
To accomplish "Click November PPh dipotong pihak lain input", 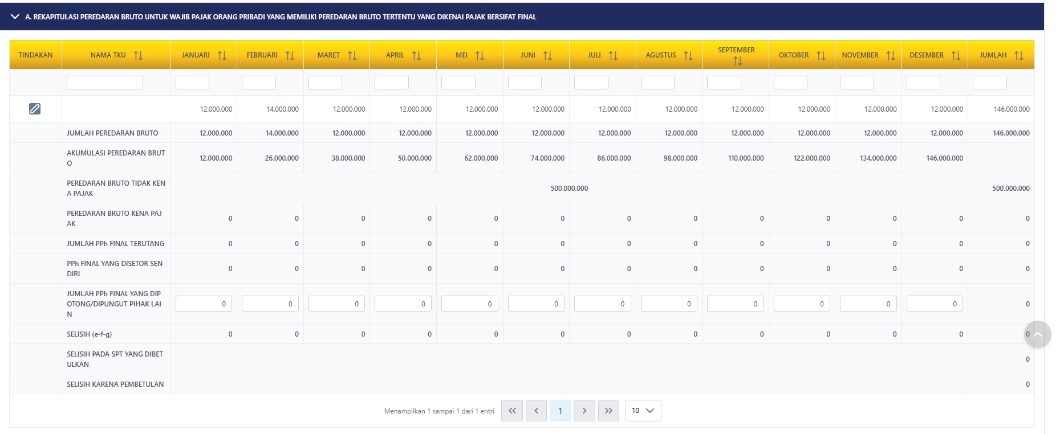I will click(x=868, y=304).
